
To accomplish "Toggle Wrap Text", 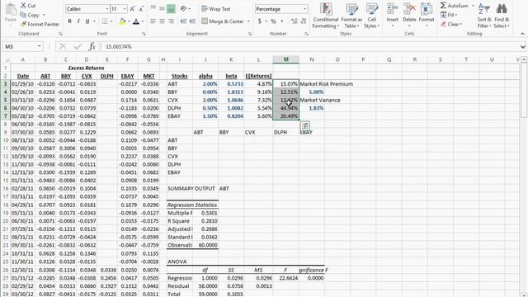I will (x=216, y=9).
